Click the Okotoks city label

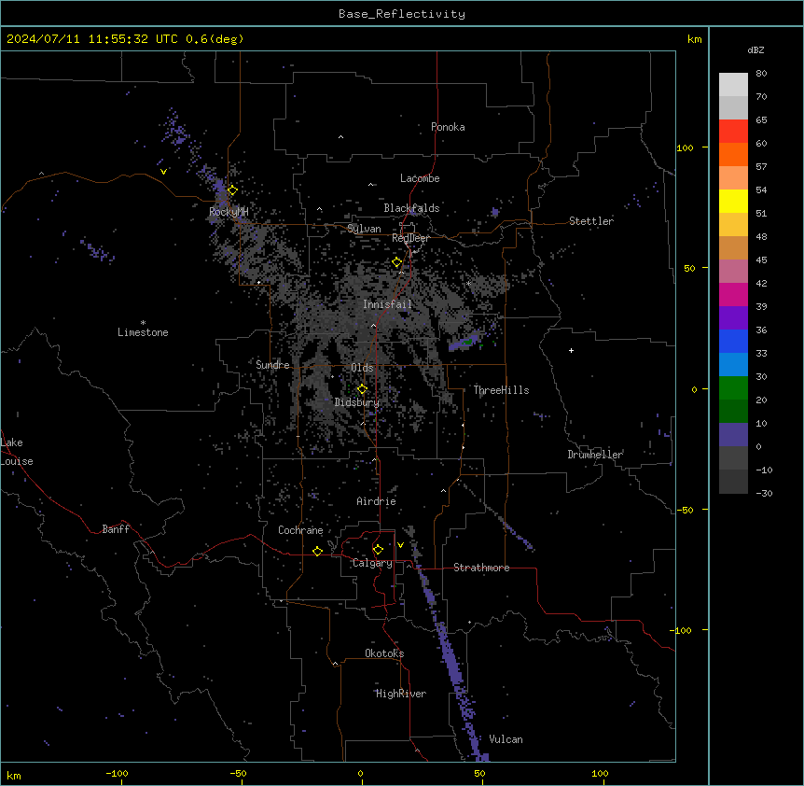coord(384,653)
